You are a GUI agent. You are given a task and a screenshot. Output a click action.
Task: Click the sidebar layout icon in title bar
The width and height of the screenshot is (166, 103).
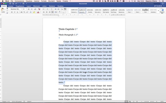[10, 3]
